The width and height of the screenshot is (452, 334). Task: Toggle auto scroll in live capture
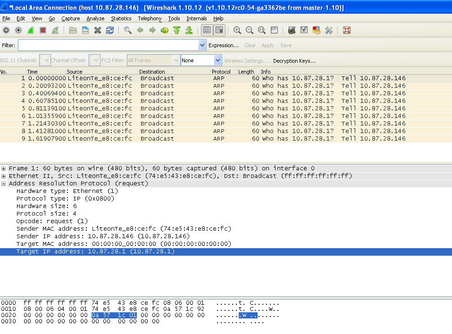pos(219,30)
